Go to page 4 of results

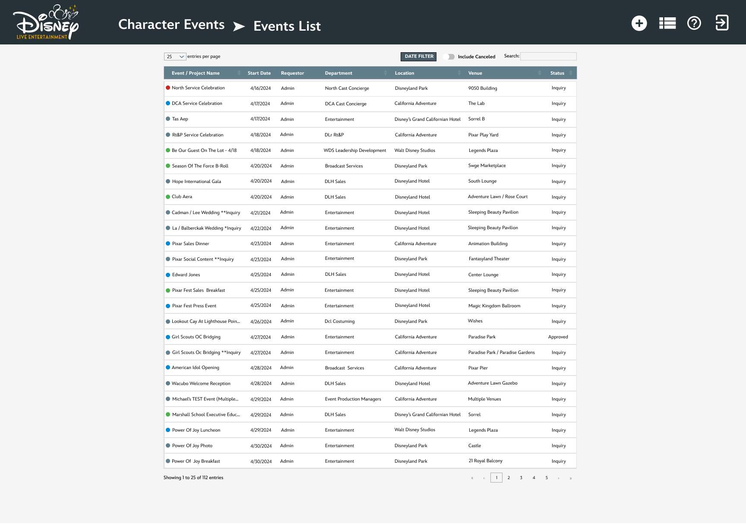(534, 477)
